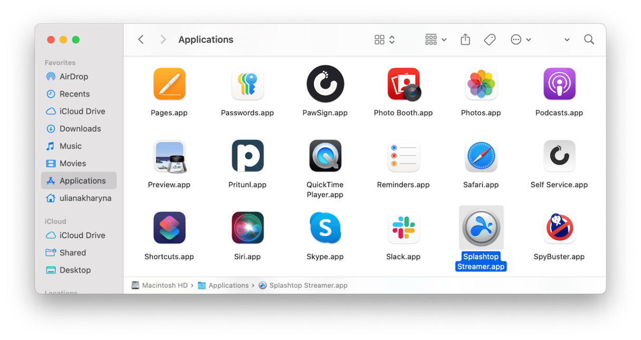The height and width of the screenshot is (340, 641).
Task: Click the Edit Tags toolbar button
Action: [x=490, y=40]
